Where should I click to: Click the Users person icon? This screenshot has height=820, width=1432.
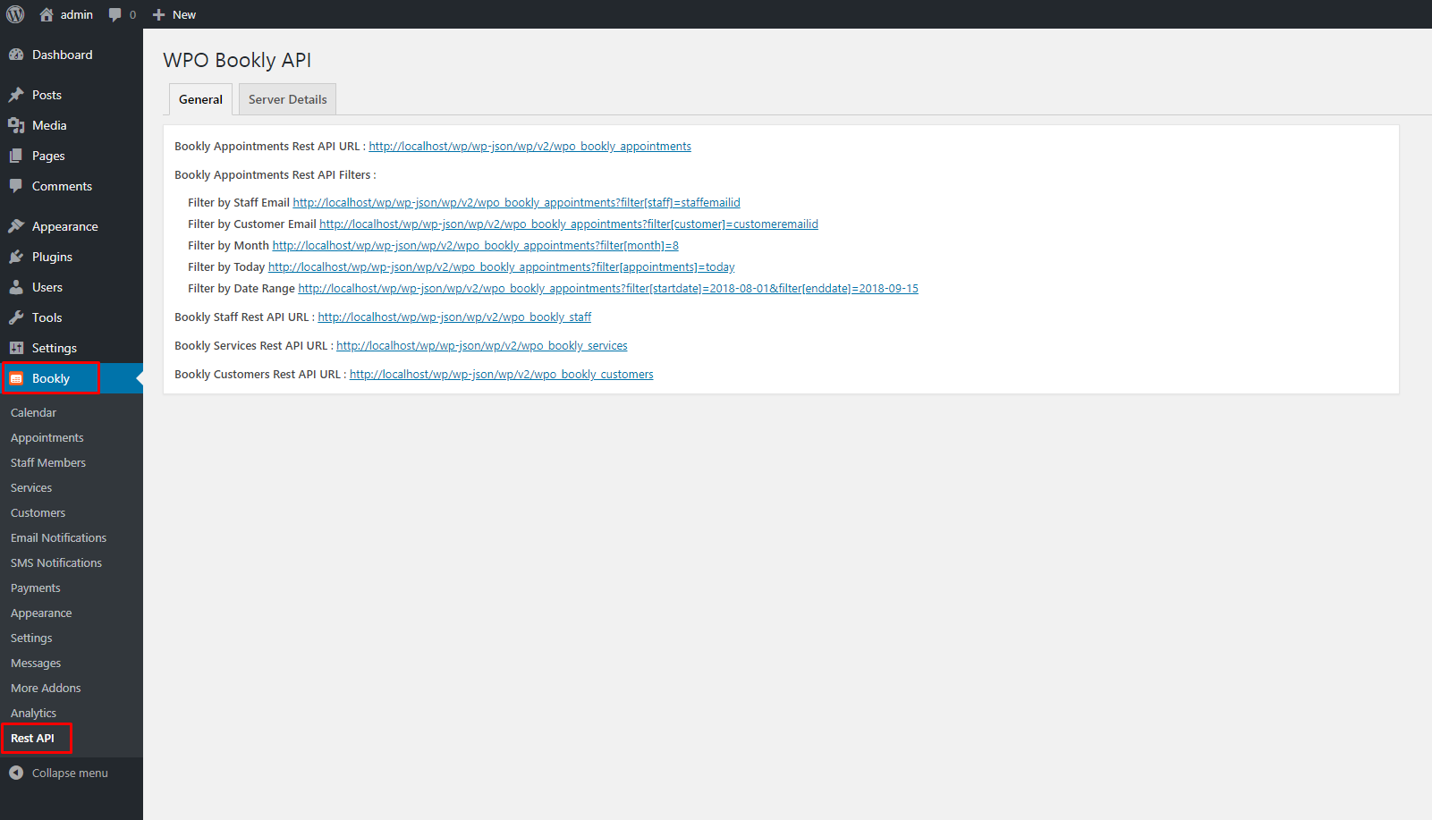tap(16, 287)
